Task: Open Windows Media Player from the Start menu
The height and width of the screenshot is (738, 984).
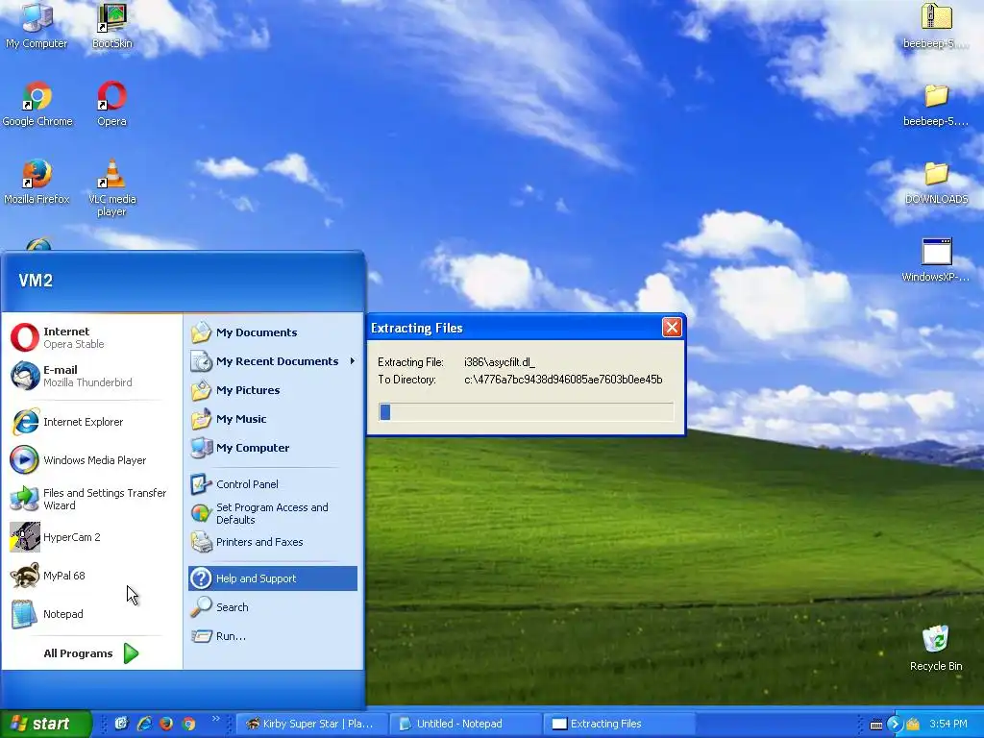Action: 91,460
